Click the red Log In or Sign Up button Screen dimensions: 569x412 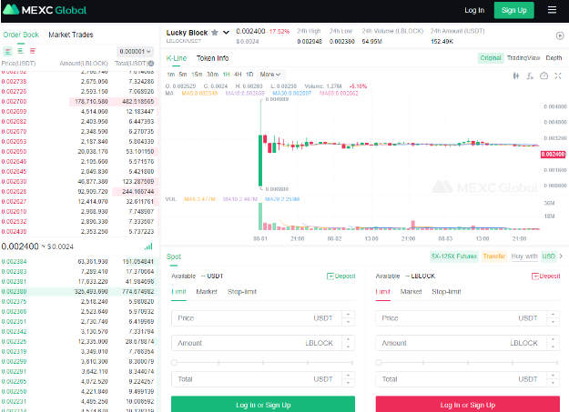[468, 404]
